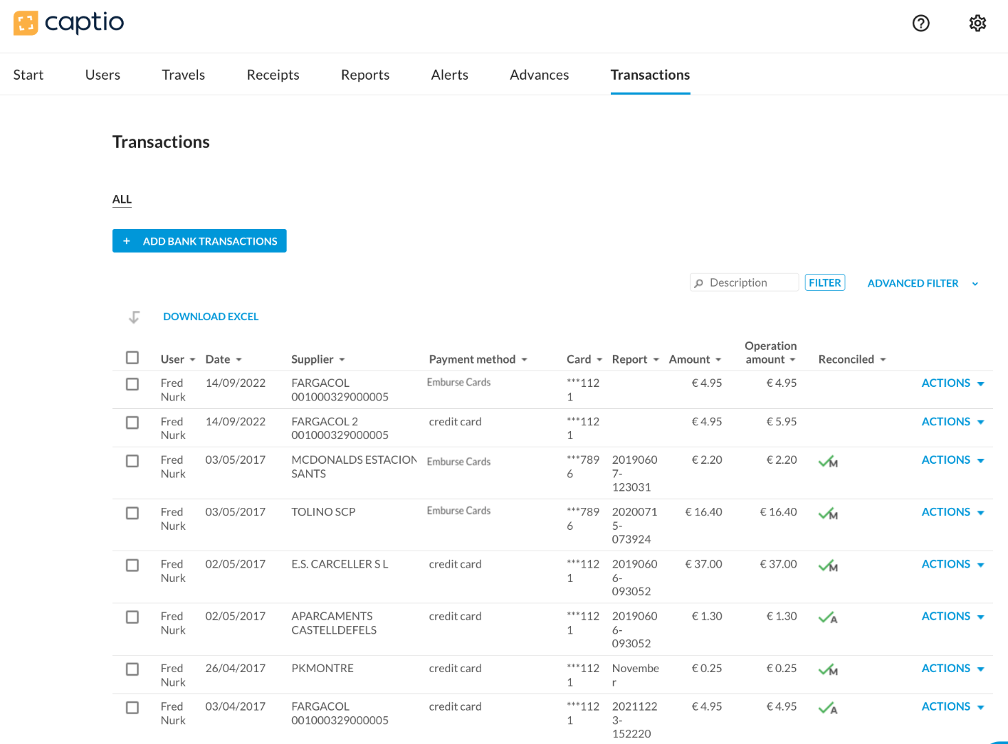The width and height of the screenshot is (1008, 744).
Task: Sort by Operation amount column header
Action: (x=771, y=353)
